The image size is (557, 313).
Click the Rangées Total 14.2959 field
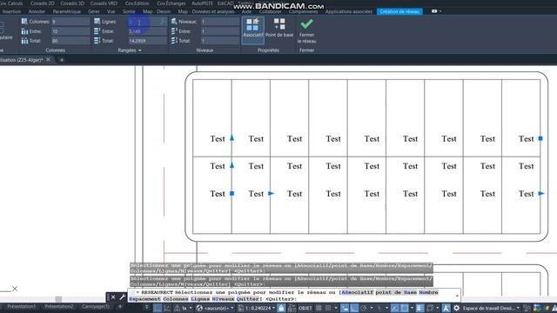click(147, 41)
